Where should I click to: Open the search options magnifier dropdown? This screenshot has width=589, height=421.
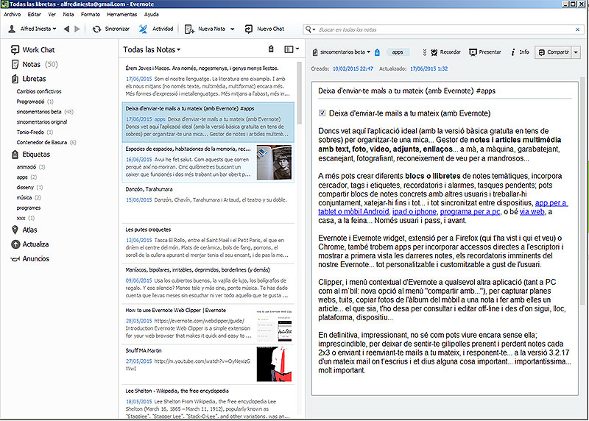(x=310, y=29)
